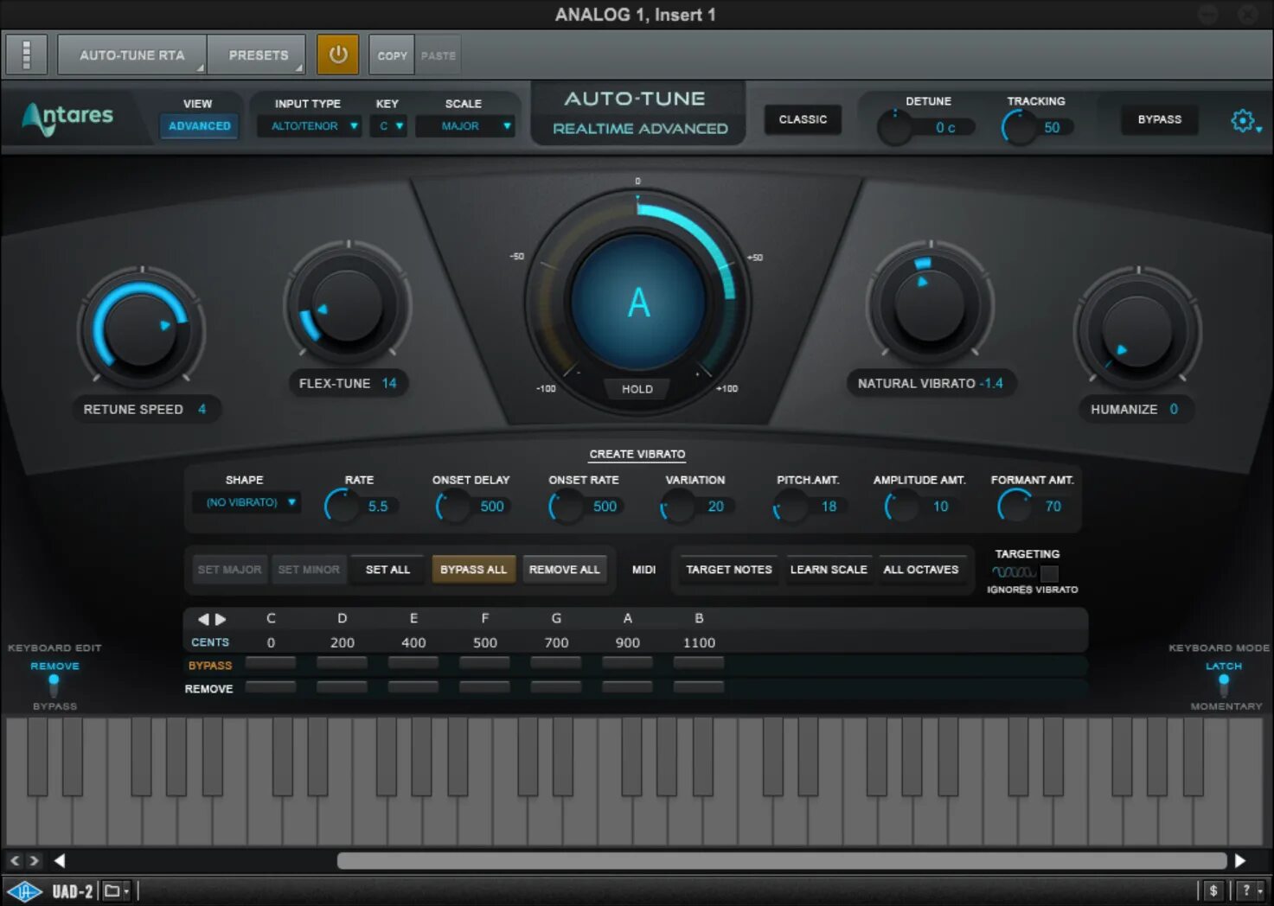Open the vibrato Shape dropdown
Screen dimensions: 1274x906
pyautogui.click(x=246, y=502)
